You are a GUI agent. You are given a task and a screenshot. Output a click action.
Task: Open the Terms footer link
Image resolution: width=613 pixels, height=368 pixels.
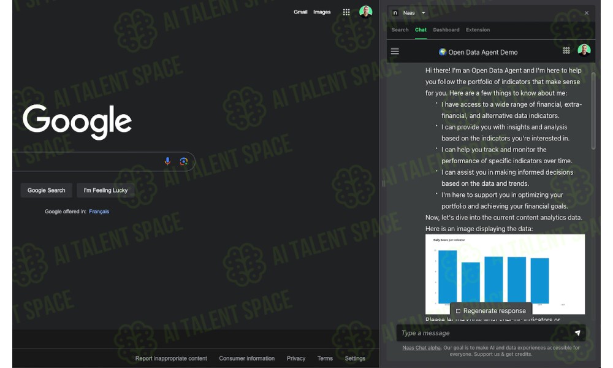tap(325, 358)
